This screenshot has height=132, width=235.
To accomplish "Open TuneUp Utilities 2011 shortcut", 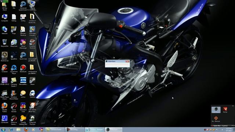I will pyautogui.click(x=23, y=120).
